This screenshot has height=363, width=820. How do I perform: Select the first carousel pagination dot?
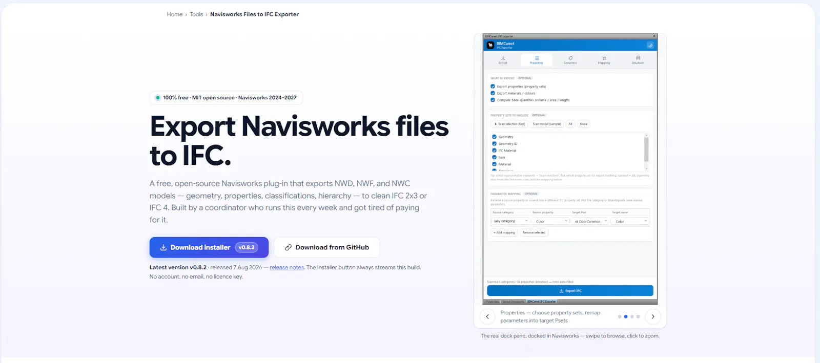tap(620, 316)
